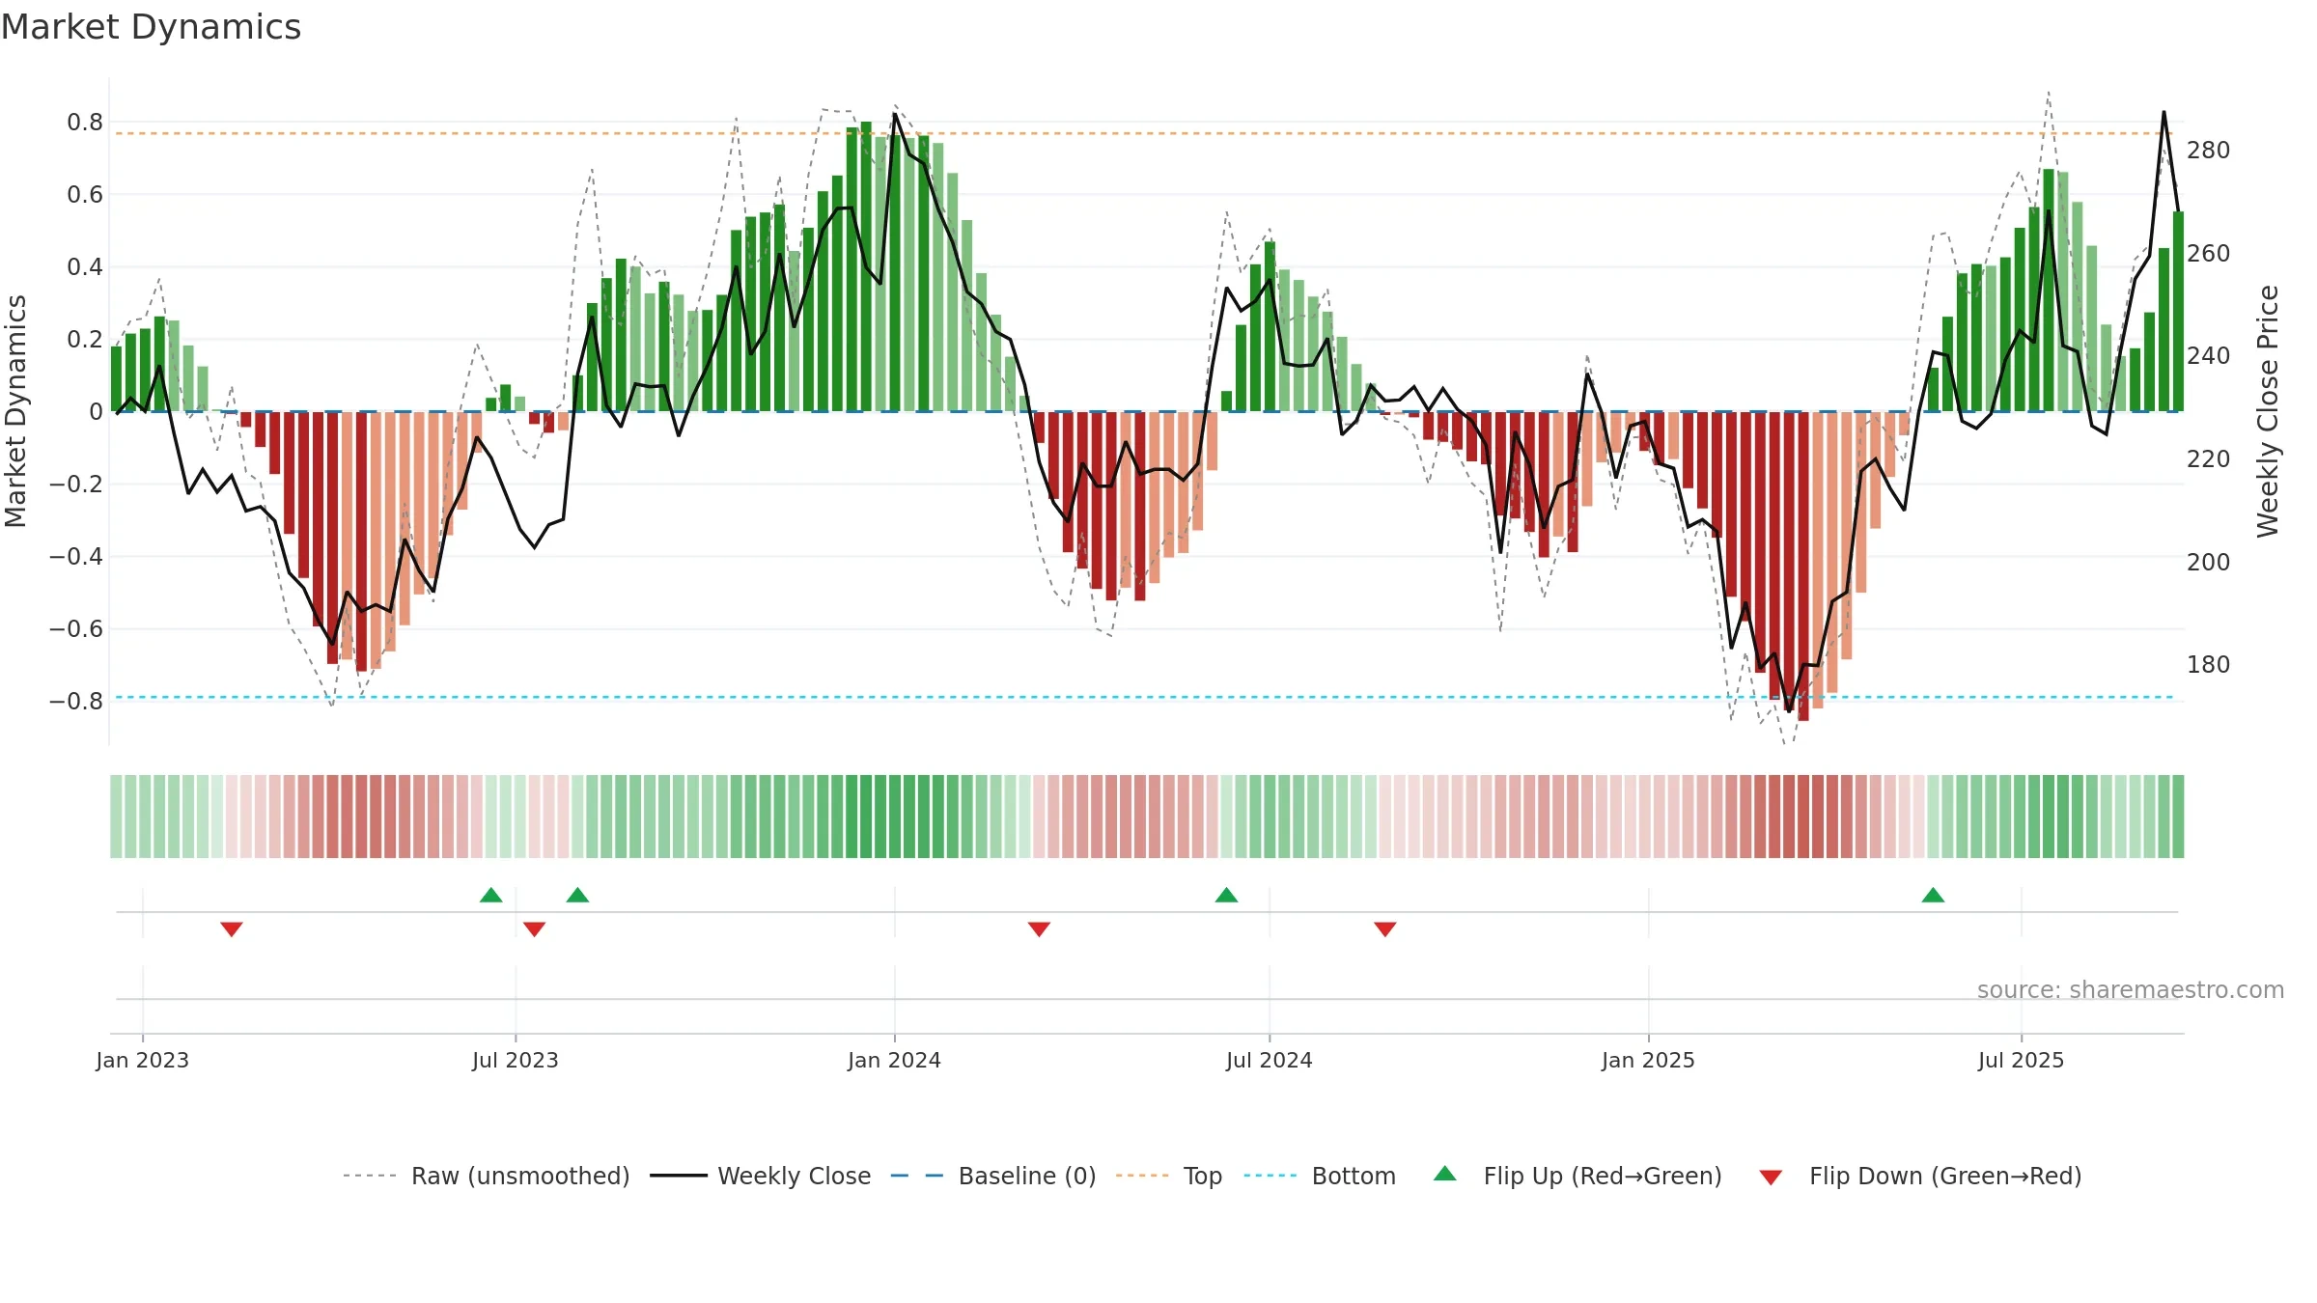2317x1303 pixels.
Task: Click the flip-up marker just before Jul 2024
Action: [1226, 895]
